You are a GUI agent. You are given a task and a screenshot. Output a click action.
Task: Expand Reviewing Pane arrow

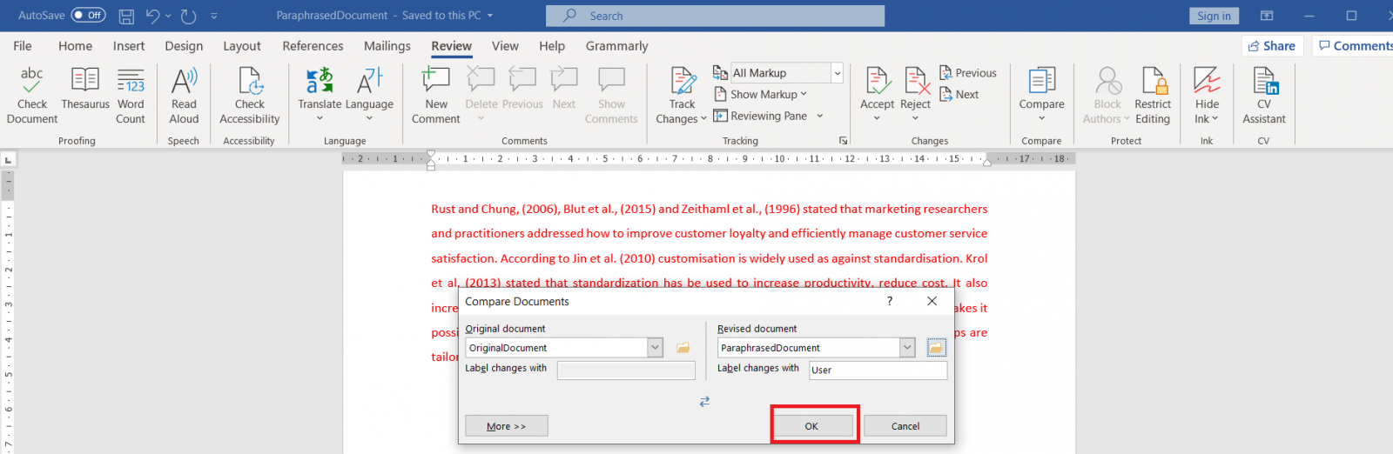(819, 116)
